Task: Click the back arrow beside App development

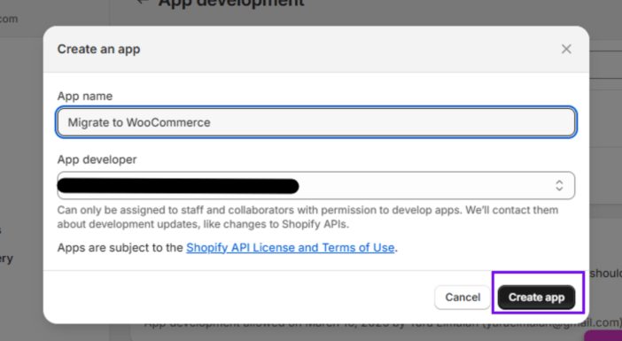Action: coord(143,2)
